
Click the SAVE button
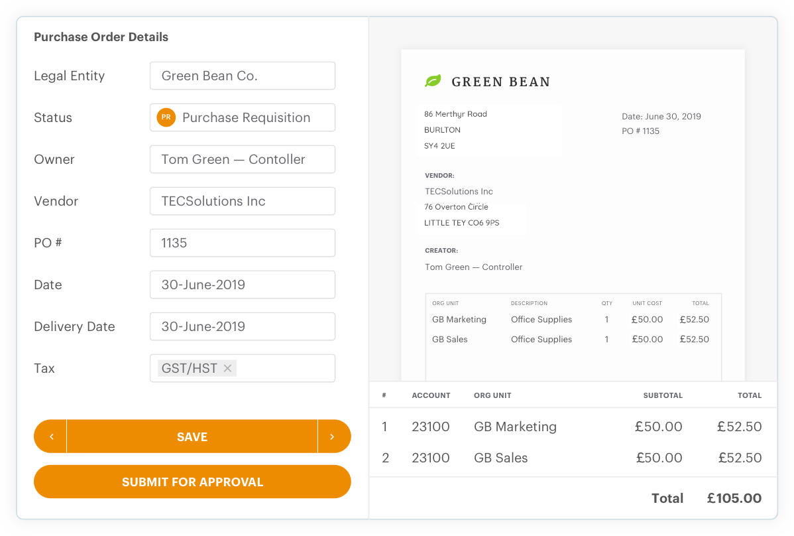pyautogui.click(x=192, y=436)
